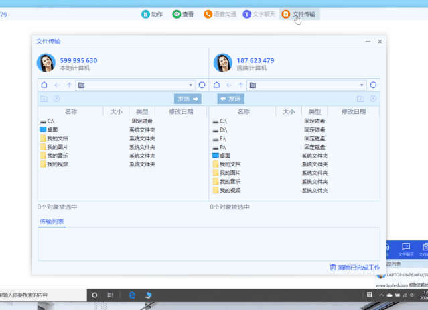428x310 pixels.
Task: Select F:\ drive in remote pane
Action: (295, 147)
